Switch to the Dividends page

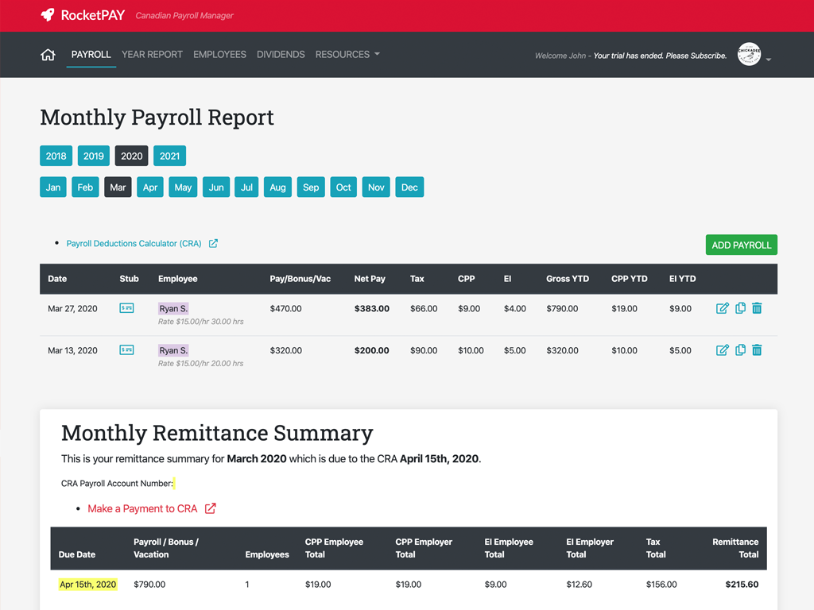coord(281,55)
